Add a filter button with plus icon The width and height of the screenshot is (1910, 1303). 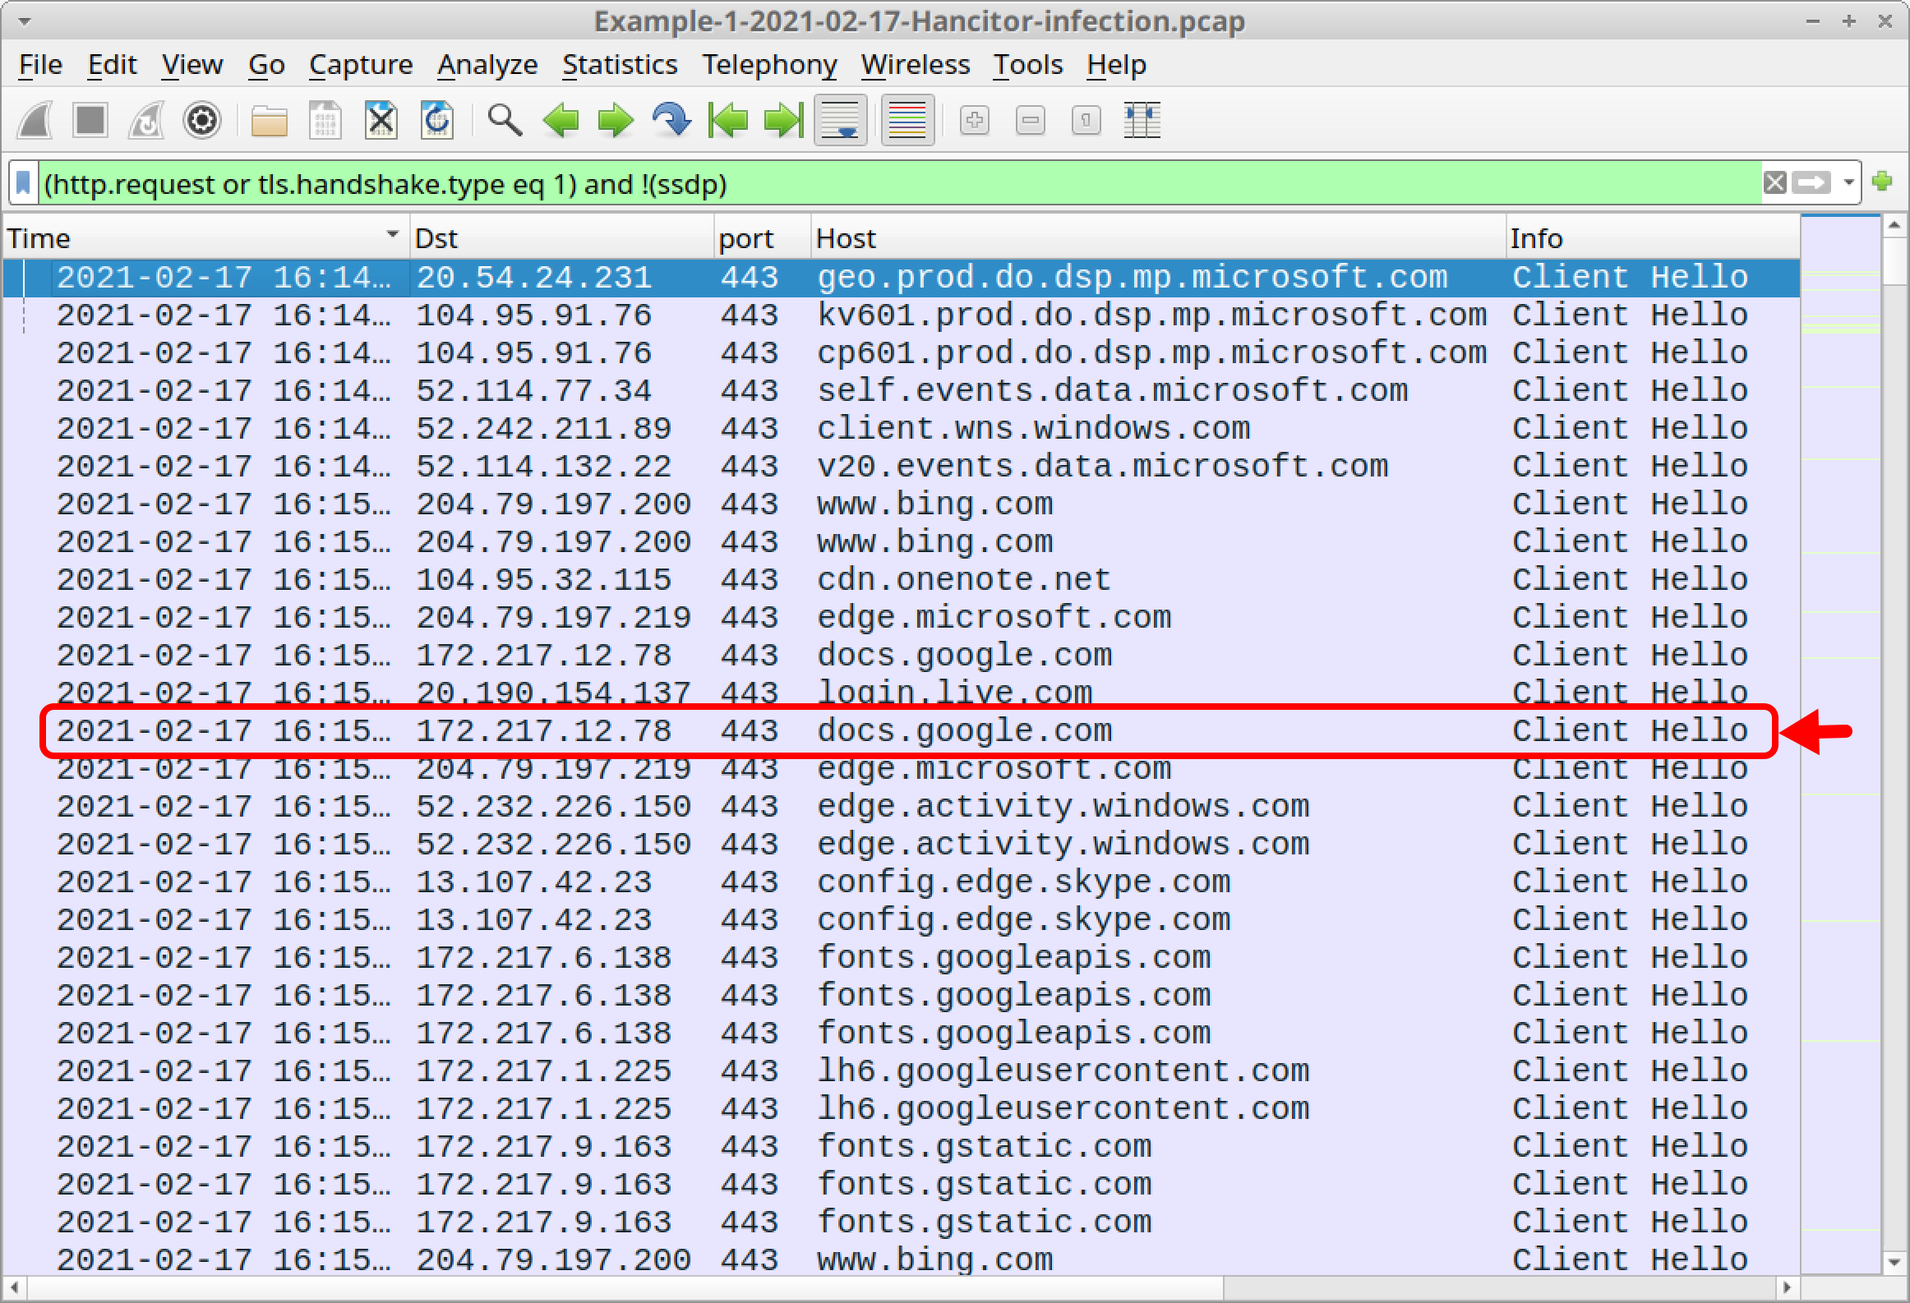point(1882,182)
